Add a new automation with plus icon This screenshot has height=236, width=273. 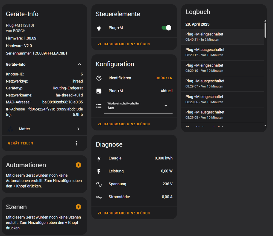[78, 165]
